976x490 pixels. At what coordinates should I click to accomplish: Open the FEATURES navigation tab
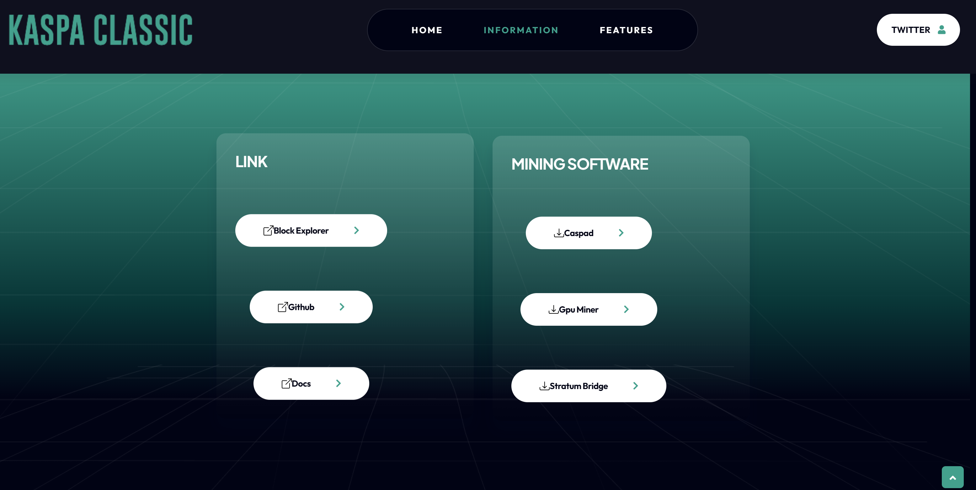point(626,29)
